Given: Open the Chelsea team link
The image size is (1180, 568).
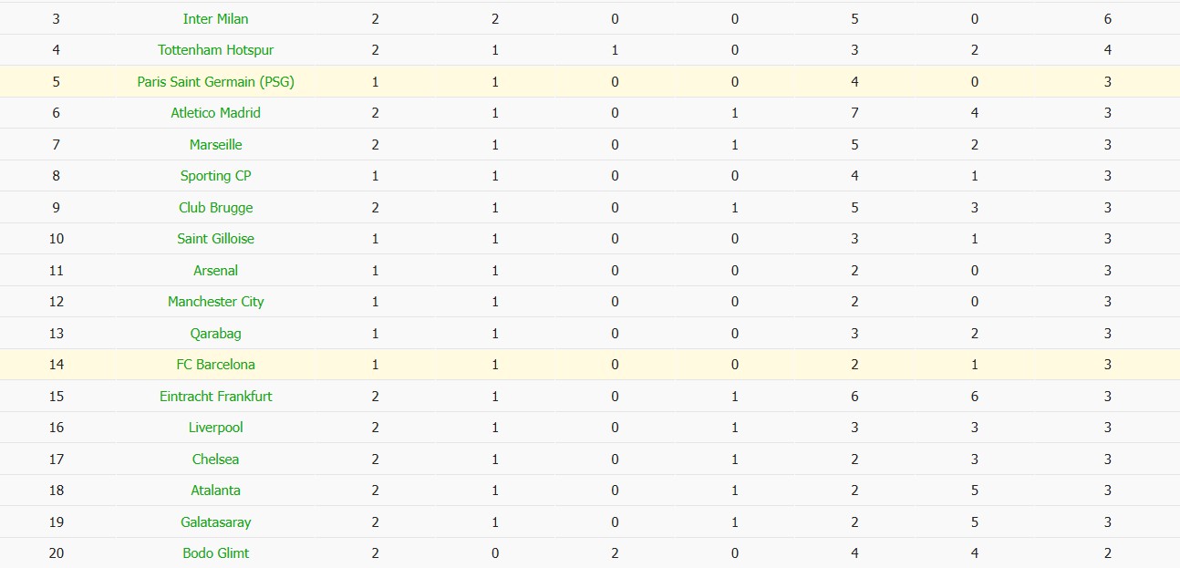Looking at the screenshot, I should pyautogui.click(x=215, y=459).
